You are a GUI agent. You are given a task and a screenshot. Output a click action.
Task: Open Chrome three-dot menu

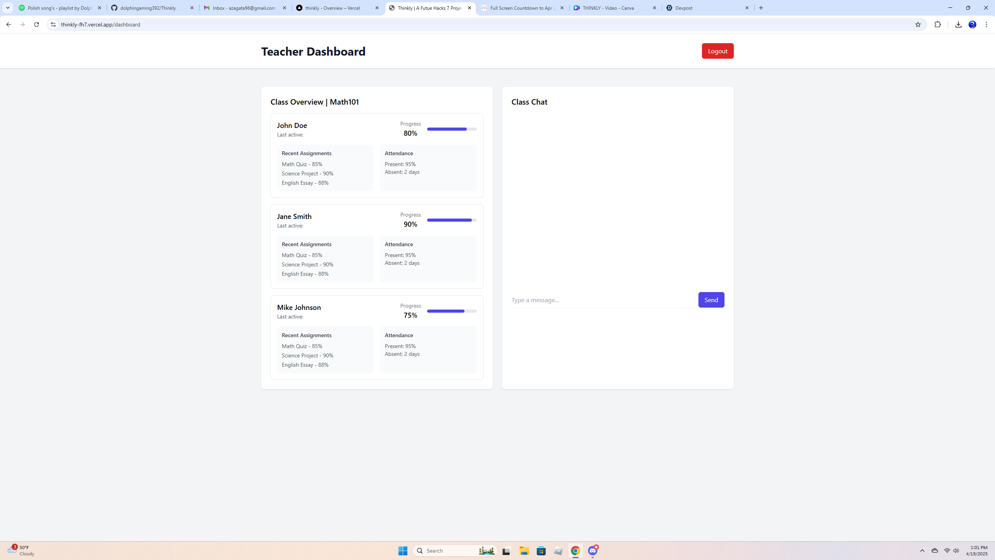[986, 24]
